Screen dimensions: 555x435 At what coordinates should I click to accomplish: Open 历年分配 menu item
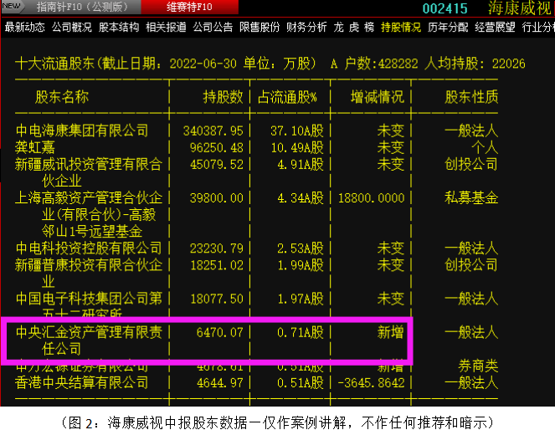point(448,28)
